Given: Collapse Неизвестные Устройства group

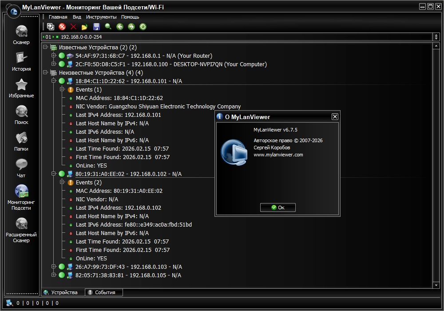Looking at the screenshot, I should click(x=45, y=72).
